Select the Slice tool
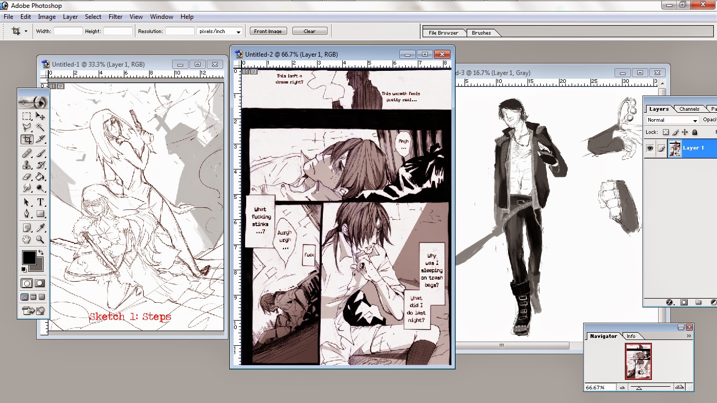Screen dimensions: 717x403 (x=40, y=140)
